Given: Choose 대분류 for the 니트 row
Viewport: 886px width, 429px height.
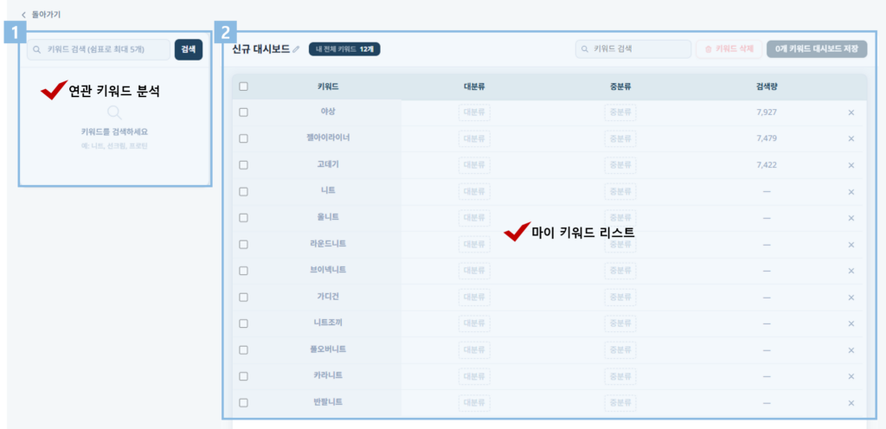Looking at the screenshot, I should pos(474,192).
